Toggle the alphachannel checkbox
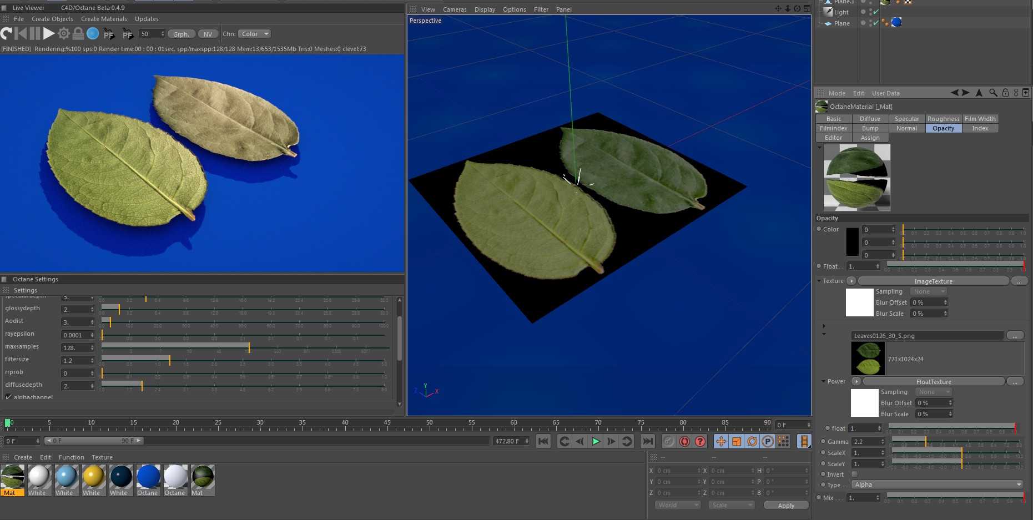Screen dimensions: 1033x520 pos(8,397)
